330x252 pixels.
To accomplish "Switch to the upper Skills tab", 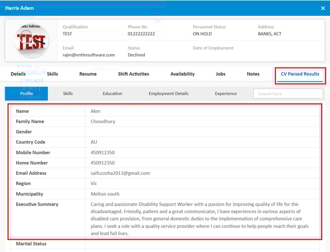I will [x=52, y=74].
